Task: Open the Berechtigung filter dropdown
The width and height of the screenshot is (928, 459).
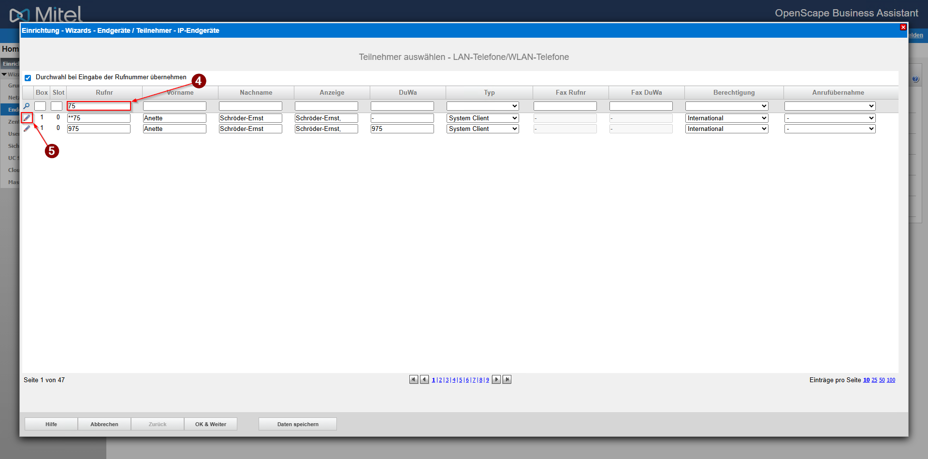Action: [726, 106]
